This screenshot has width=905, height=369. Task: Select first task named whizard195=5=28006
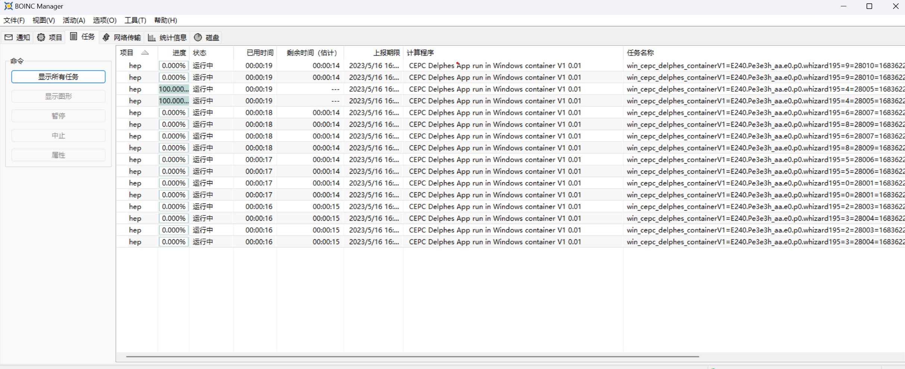[765, 160]
